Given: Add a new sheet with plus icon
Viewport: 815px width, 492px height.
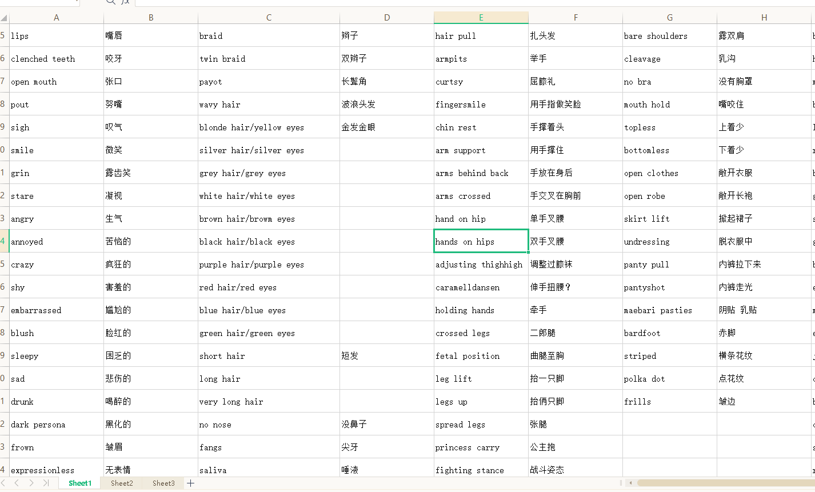Looking at the screenshot, I should pos(190,483).
